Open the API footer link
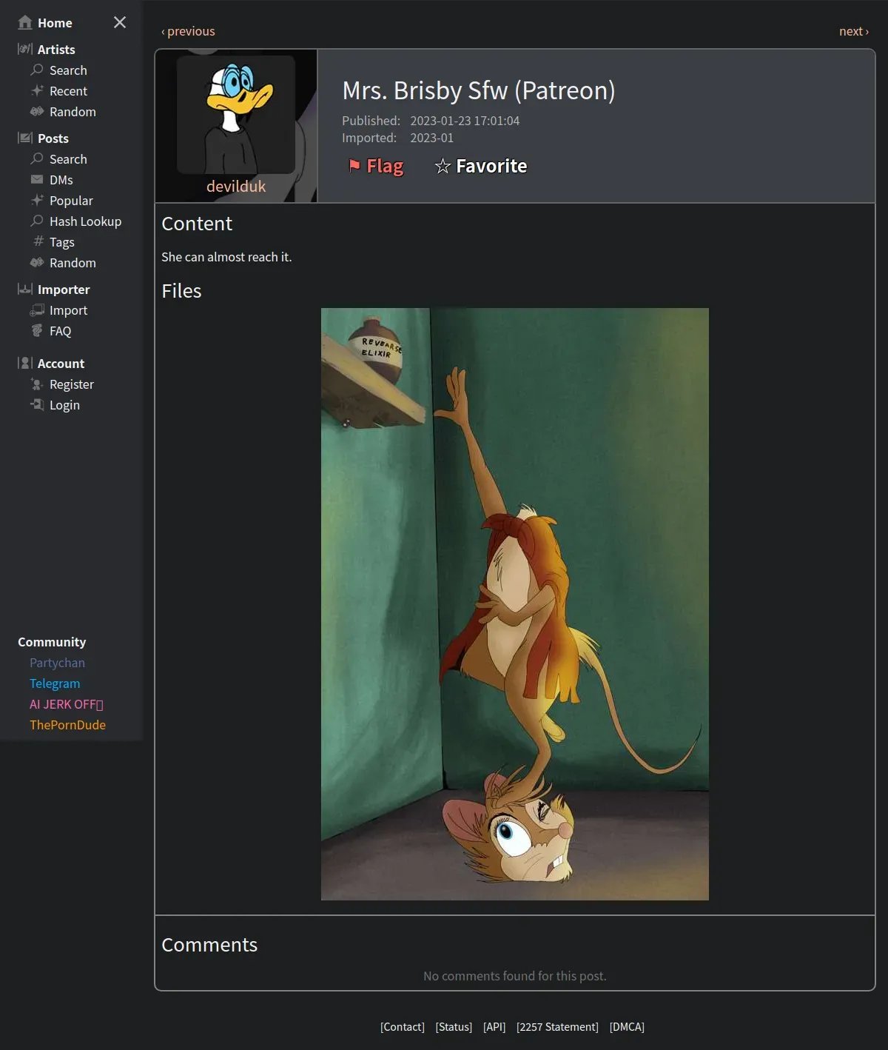The image size is (888, 1050). 494,1026
